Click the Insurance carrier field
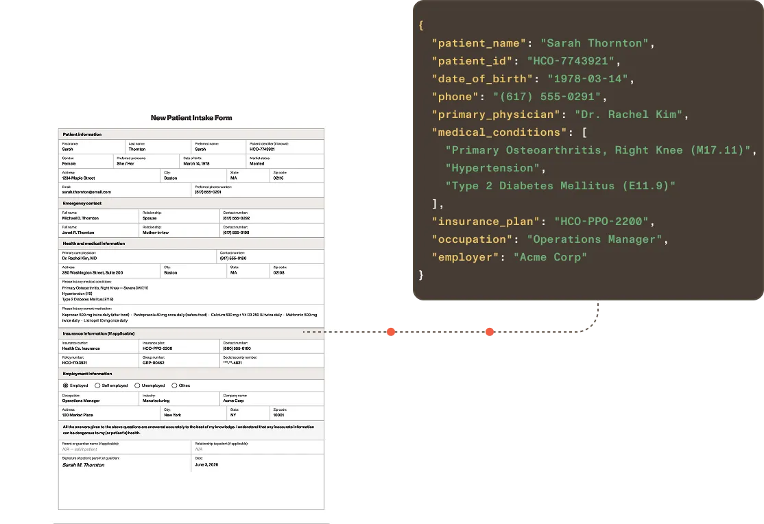The width and height of the screenshot is (764, 524). (x=99, y=346)
